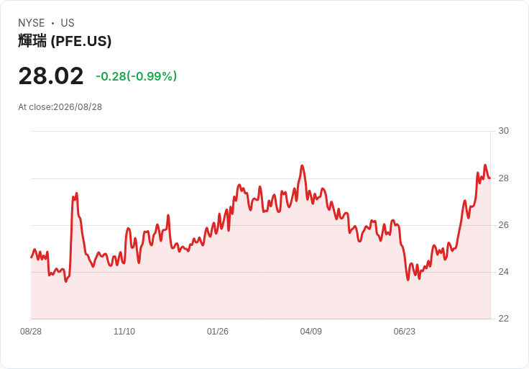Click the 06/23 x-axis date label
Viewport: 529px width, 369px height.
[404, 332]
